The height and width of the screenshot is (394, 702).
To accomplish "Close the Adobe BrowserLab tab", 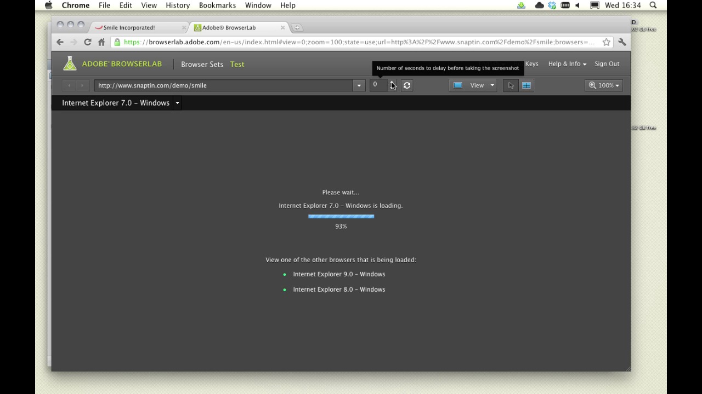I will coord(283,27).
